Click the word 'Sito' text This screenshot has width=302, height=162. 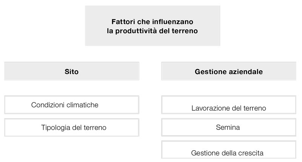coord(72,72)
